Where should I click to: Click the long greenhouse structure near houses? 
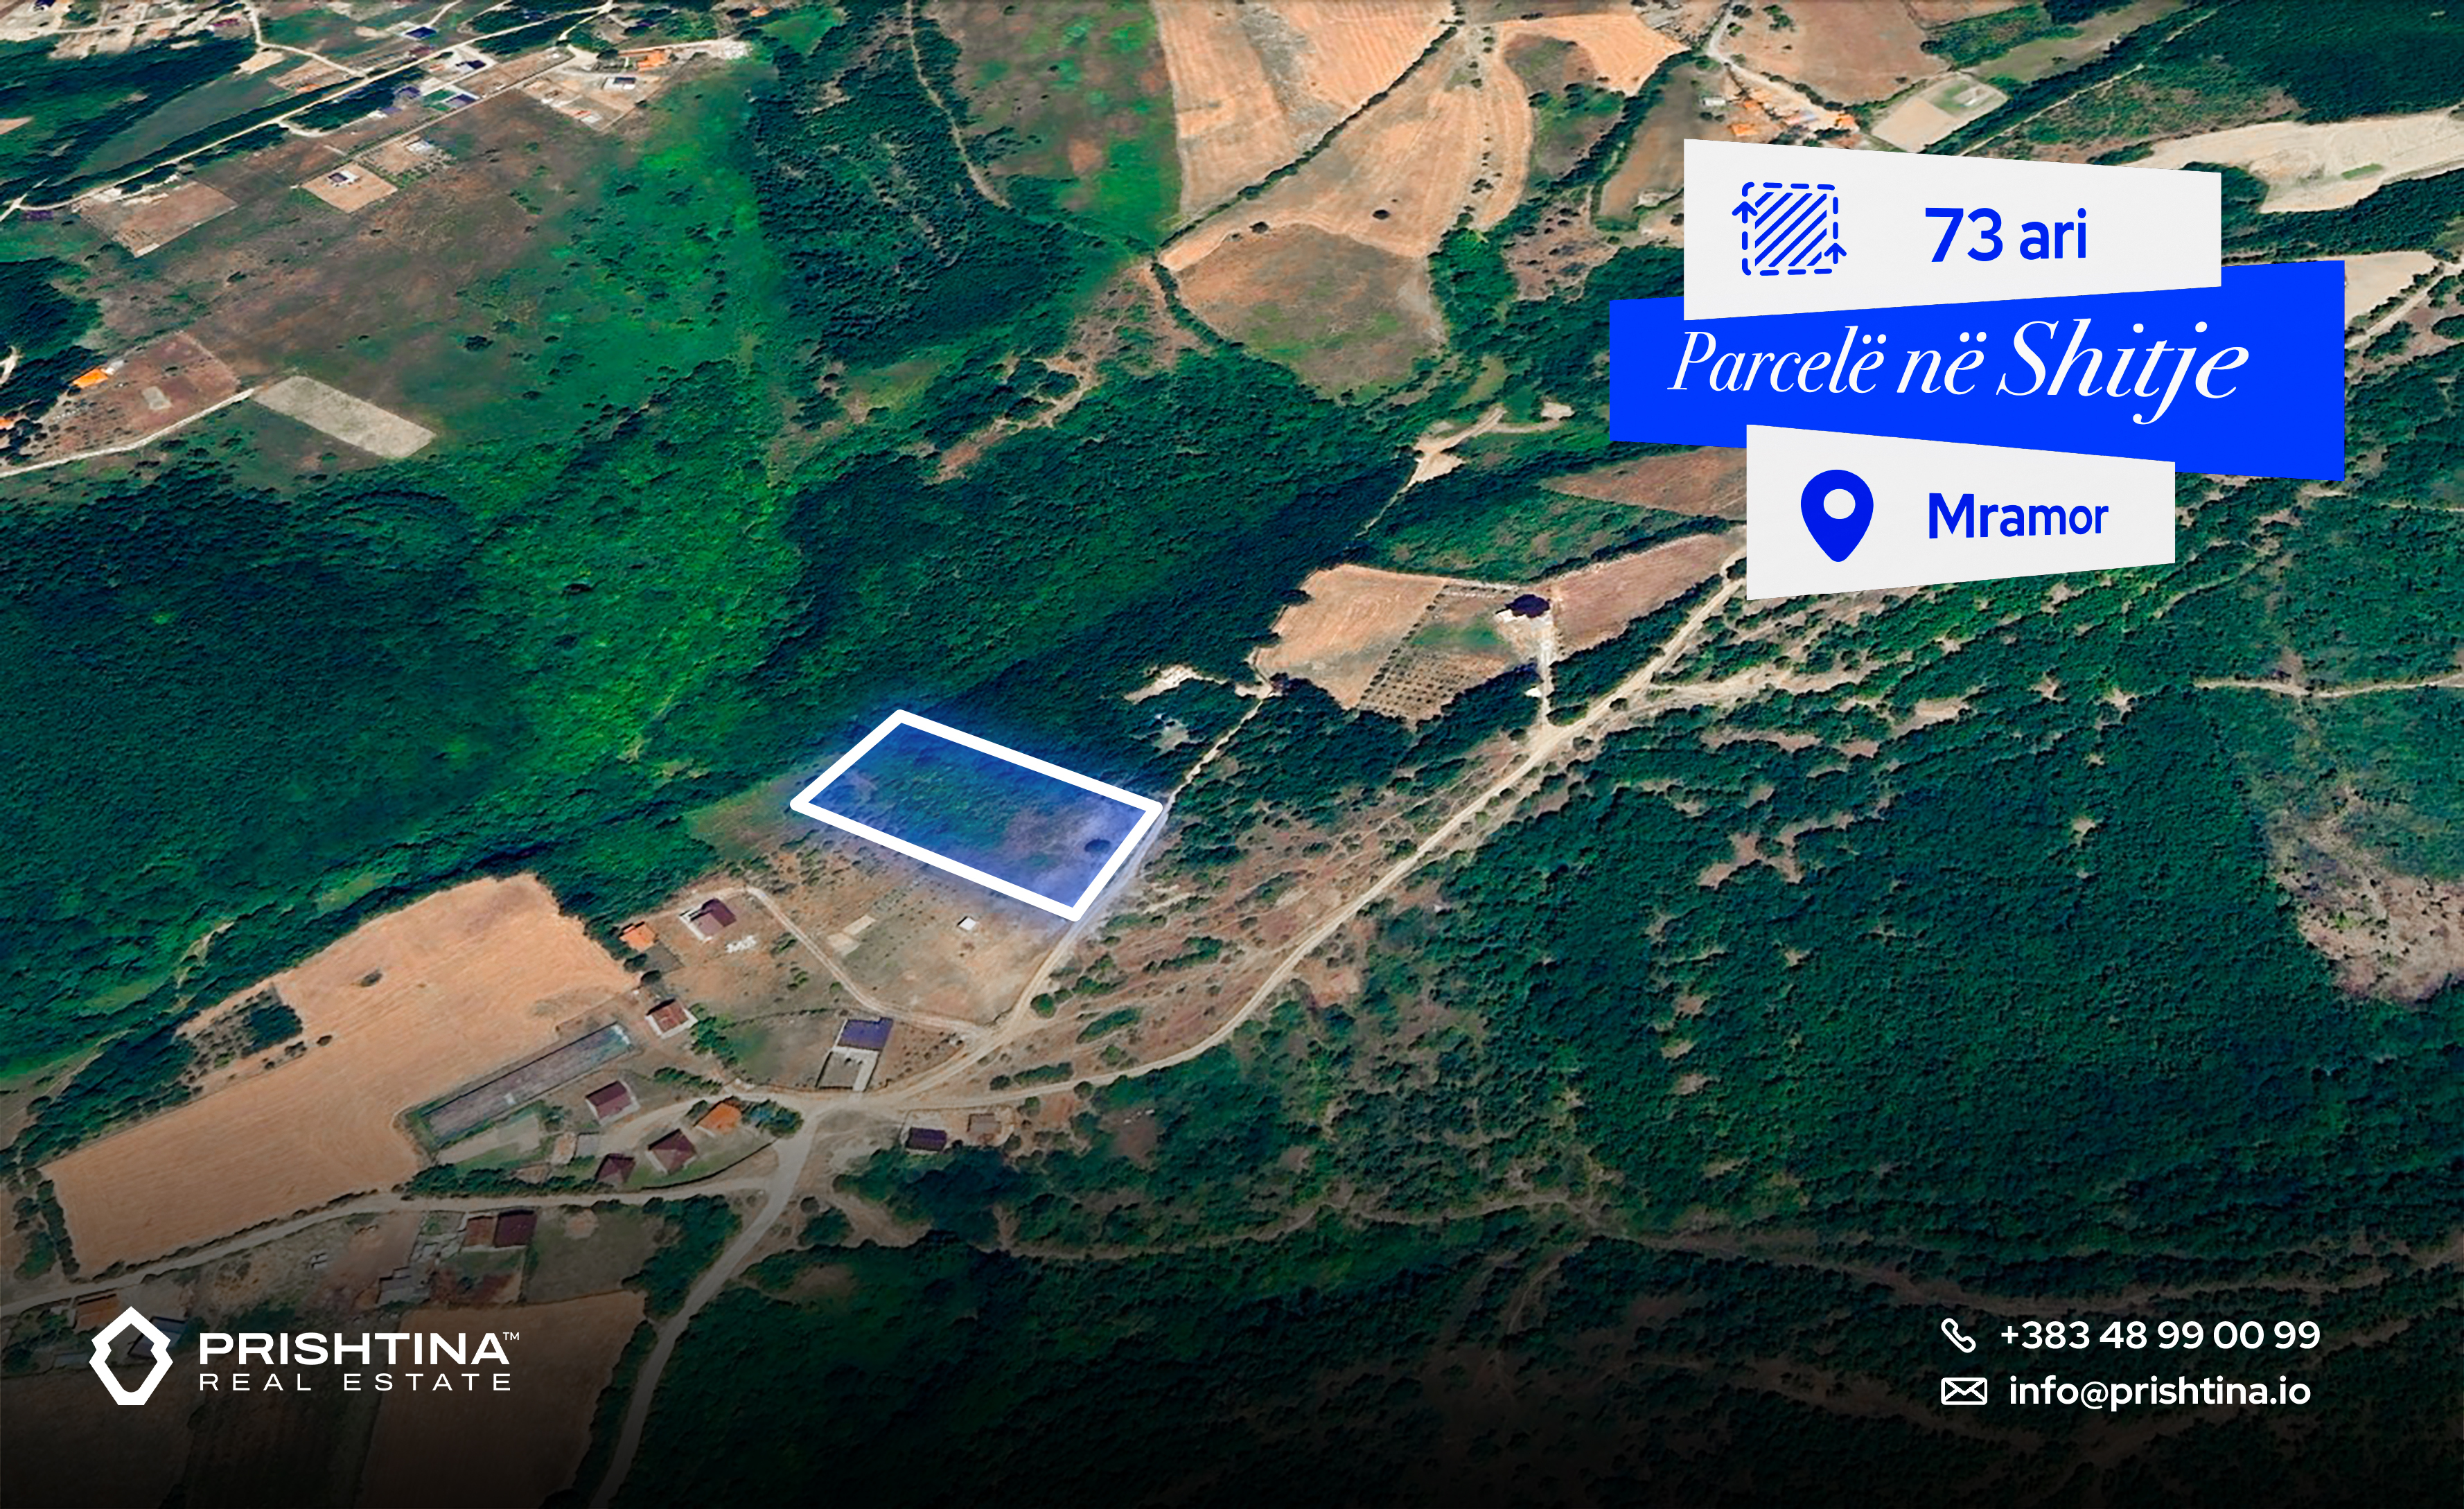pos(523,1080)
